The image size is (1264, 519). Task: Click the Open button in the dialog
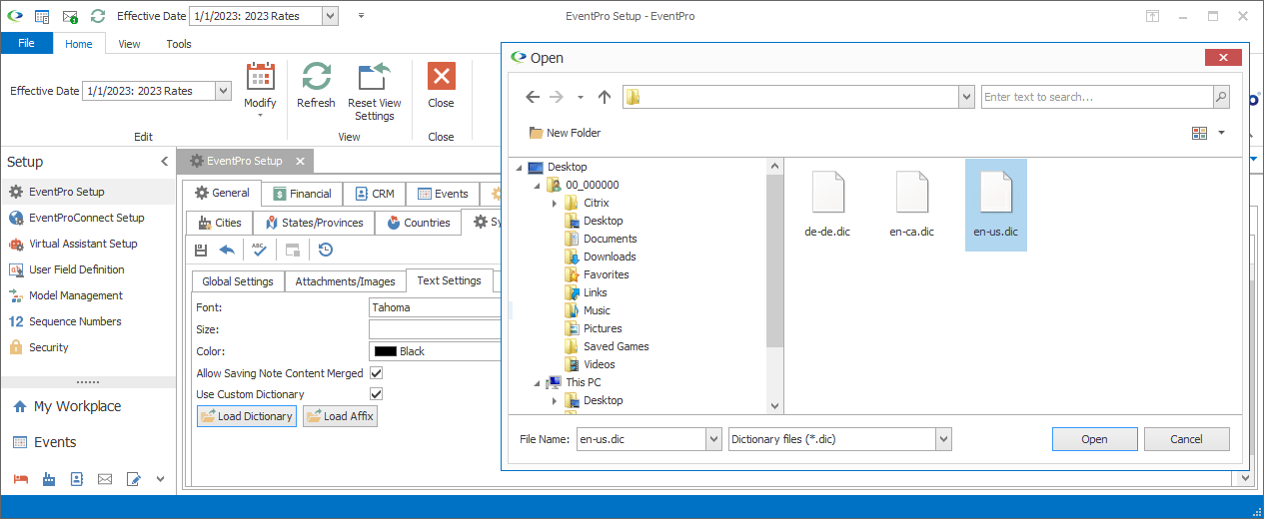(x=1094, y=439)
